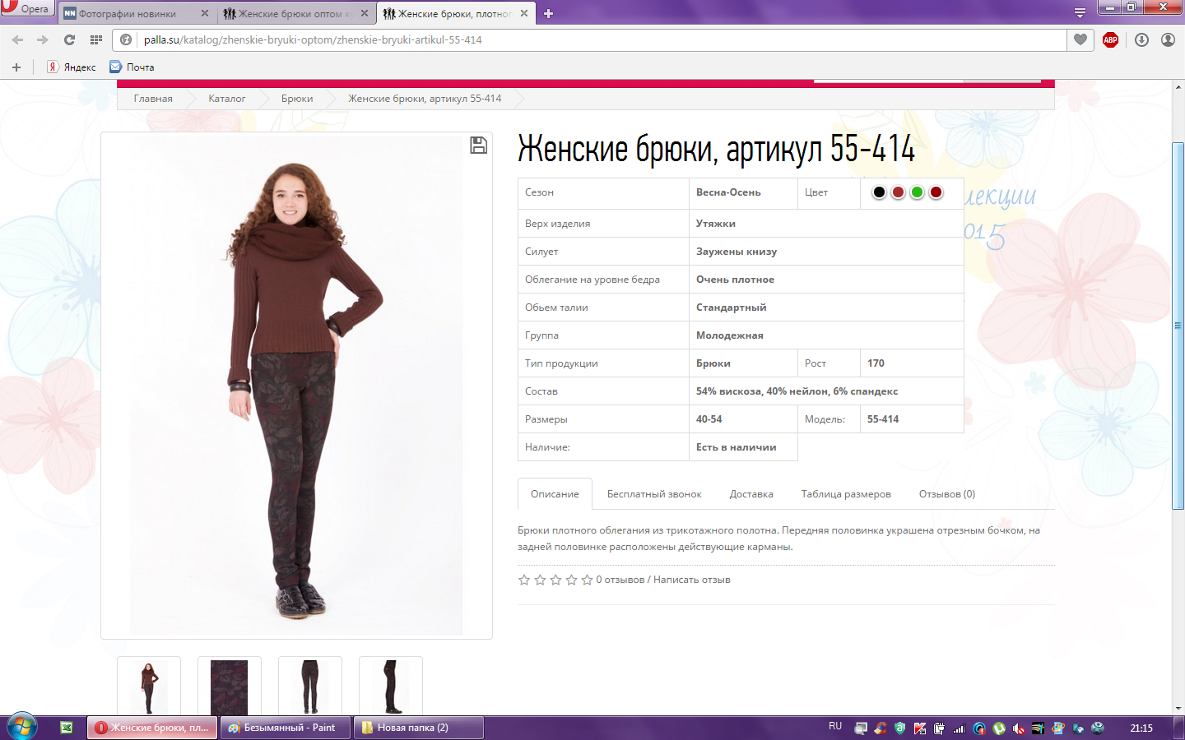Click the page vertical scrollbar thumb

tap(1178, 326)
